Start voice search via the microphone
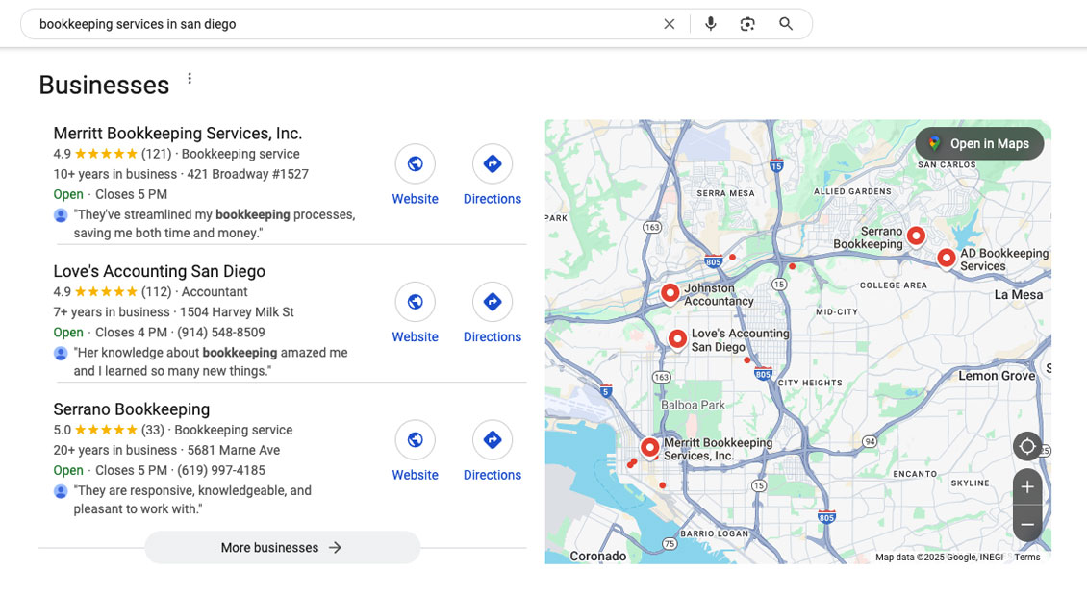Screen dimensions: 1087x595 click(x=710, y=24)
